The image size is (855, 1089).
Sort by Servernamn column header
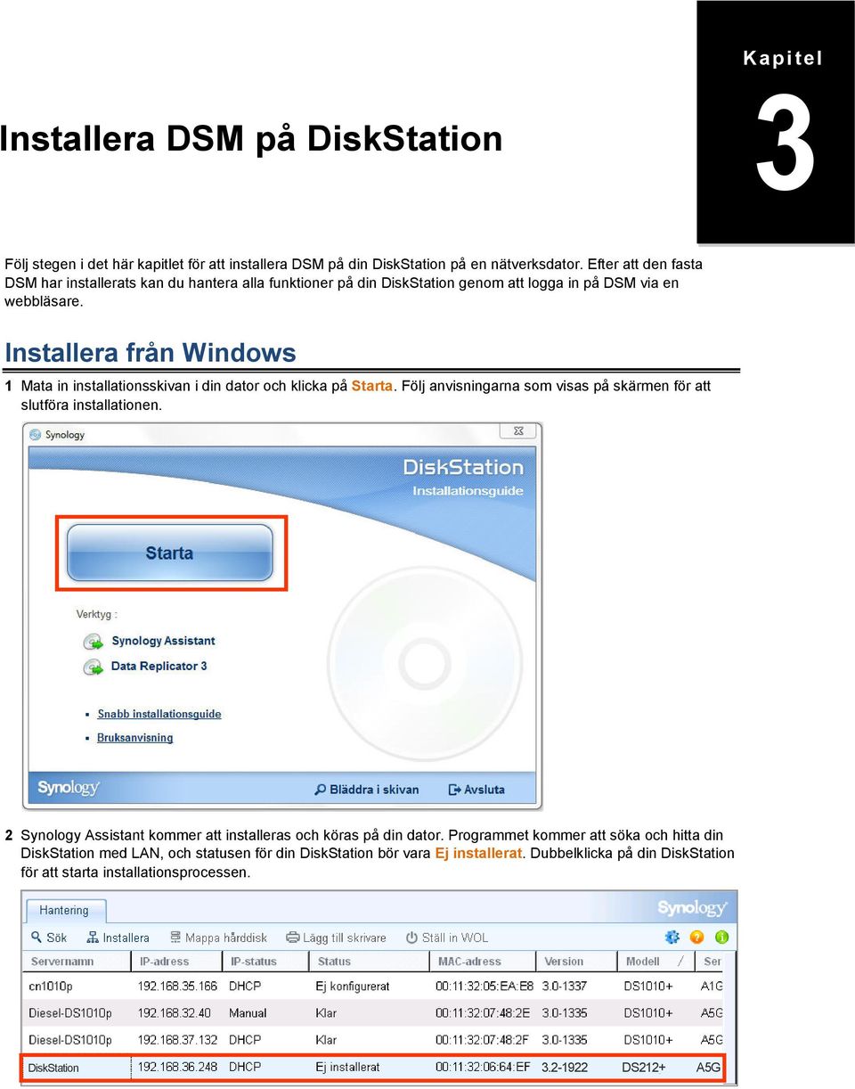[x=77, y=962]
